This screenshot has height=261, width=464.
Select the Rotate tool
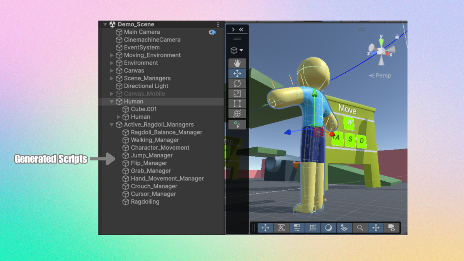[x=237, y=84]
